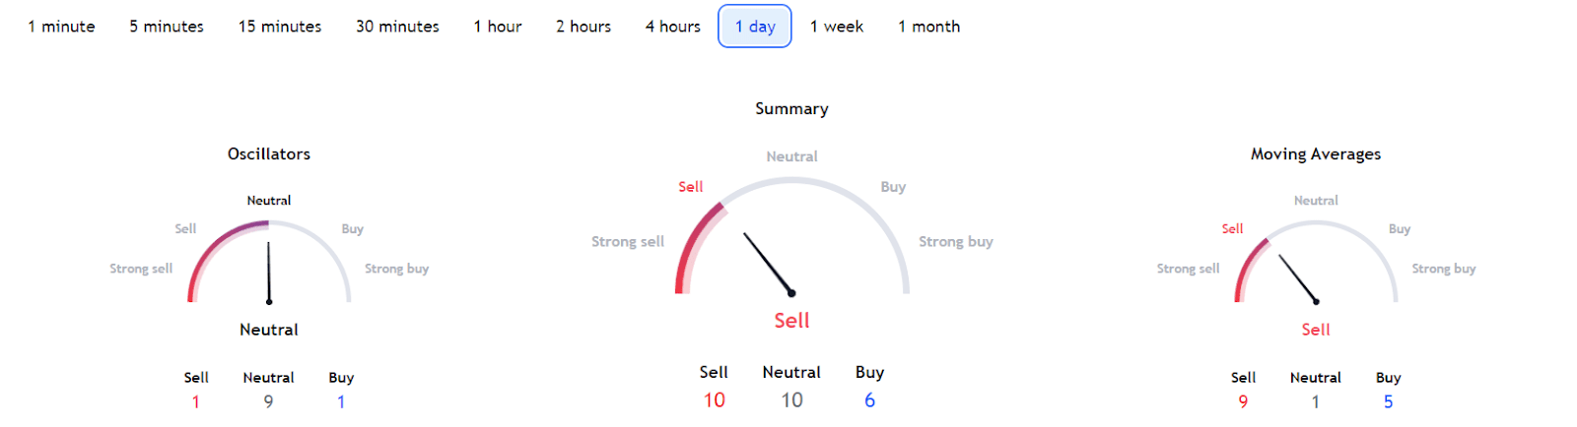Switch to the 5 minutes timeframe
The image size is (1577, 427).
[x=167, y=27]
